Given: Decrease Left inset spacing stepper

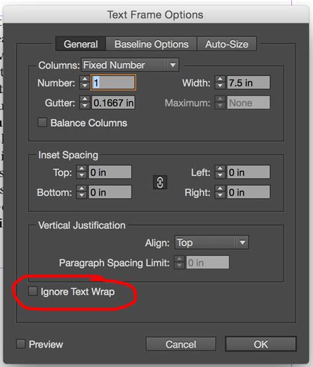Looking at the screenshot, I should (220, 176).
